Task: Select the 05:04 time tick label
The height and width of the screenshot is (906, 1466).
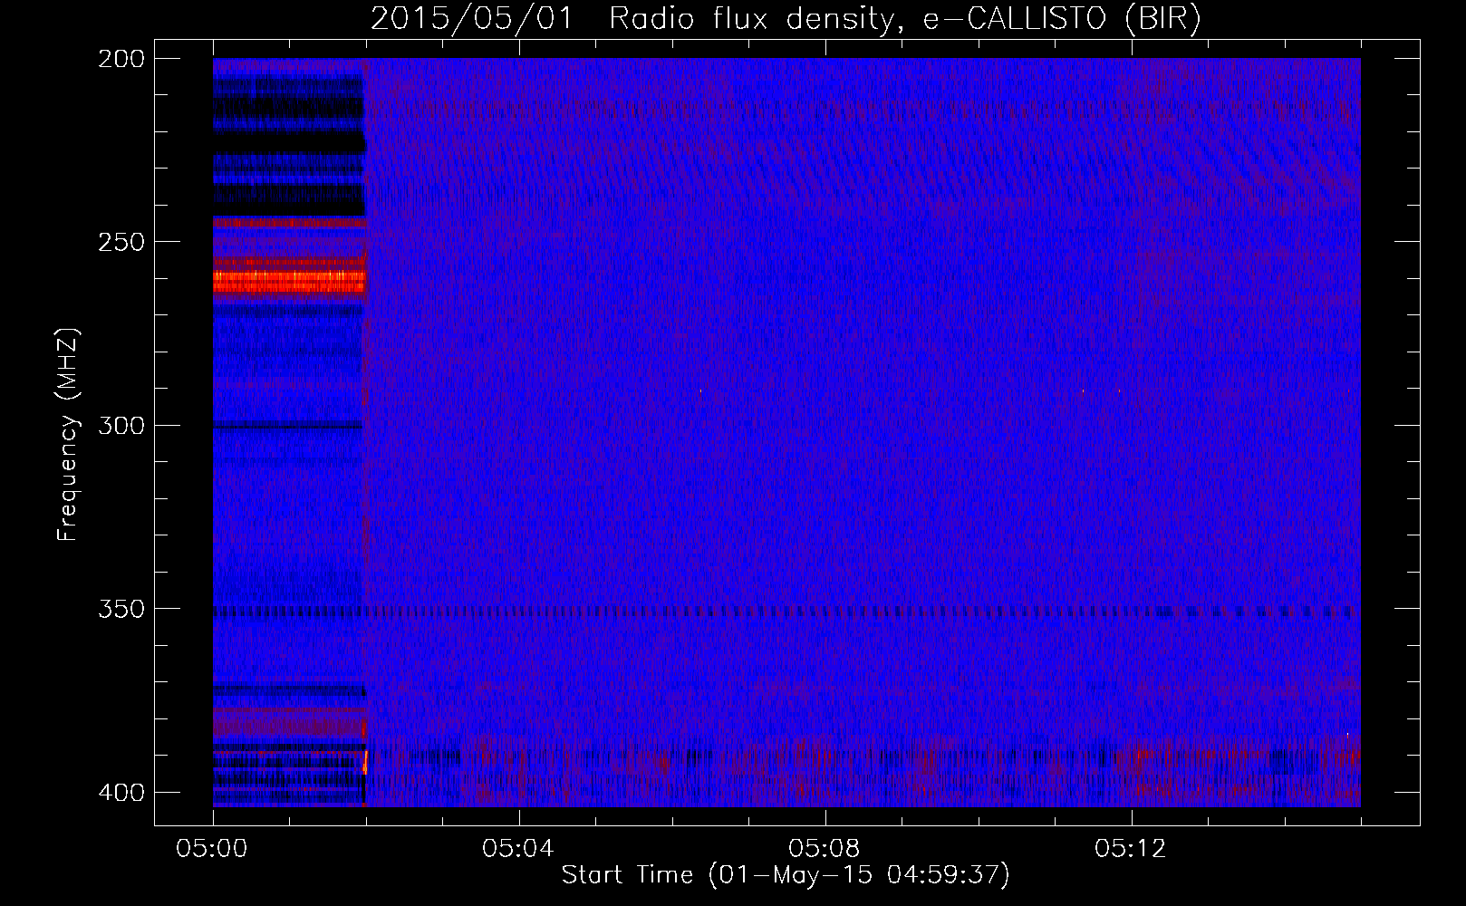Action: (518, 849)
